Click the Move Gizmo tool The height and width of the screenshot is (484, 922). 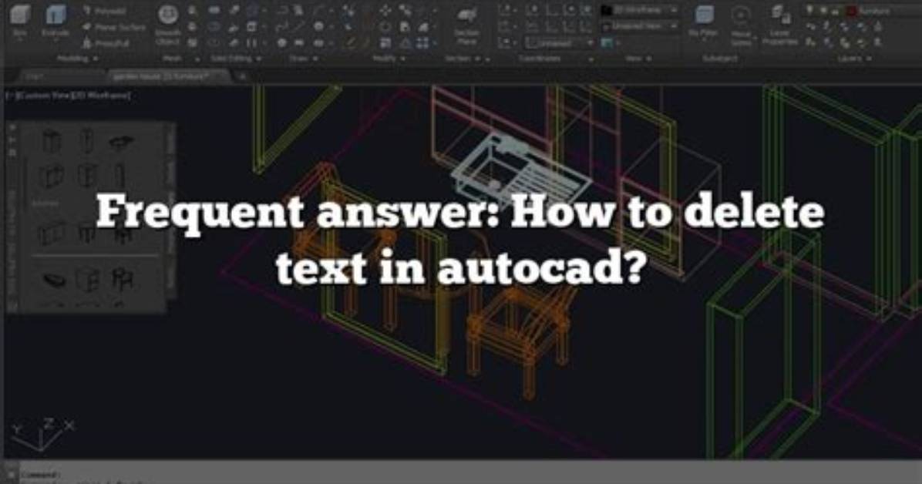coord(742,26)
